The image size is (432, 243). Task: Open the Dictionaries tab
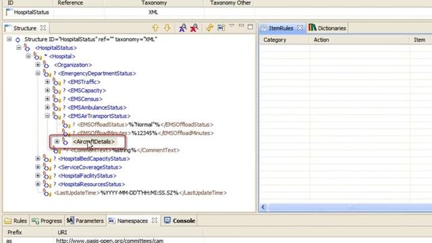click(x=327, y=28)
